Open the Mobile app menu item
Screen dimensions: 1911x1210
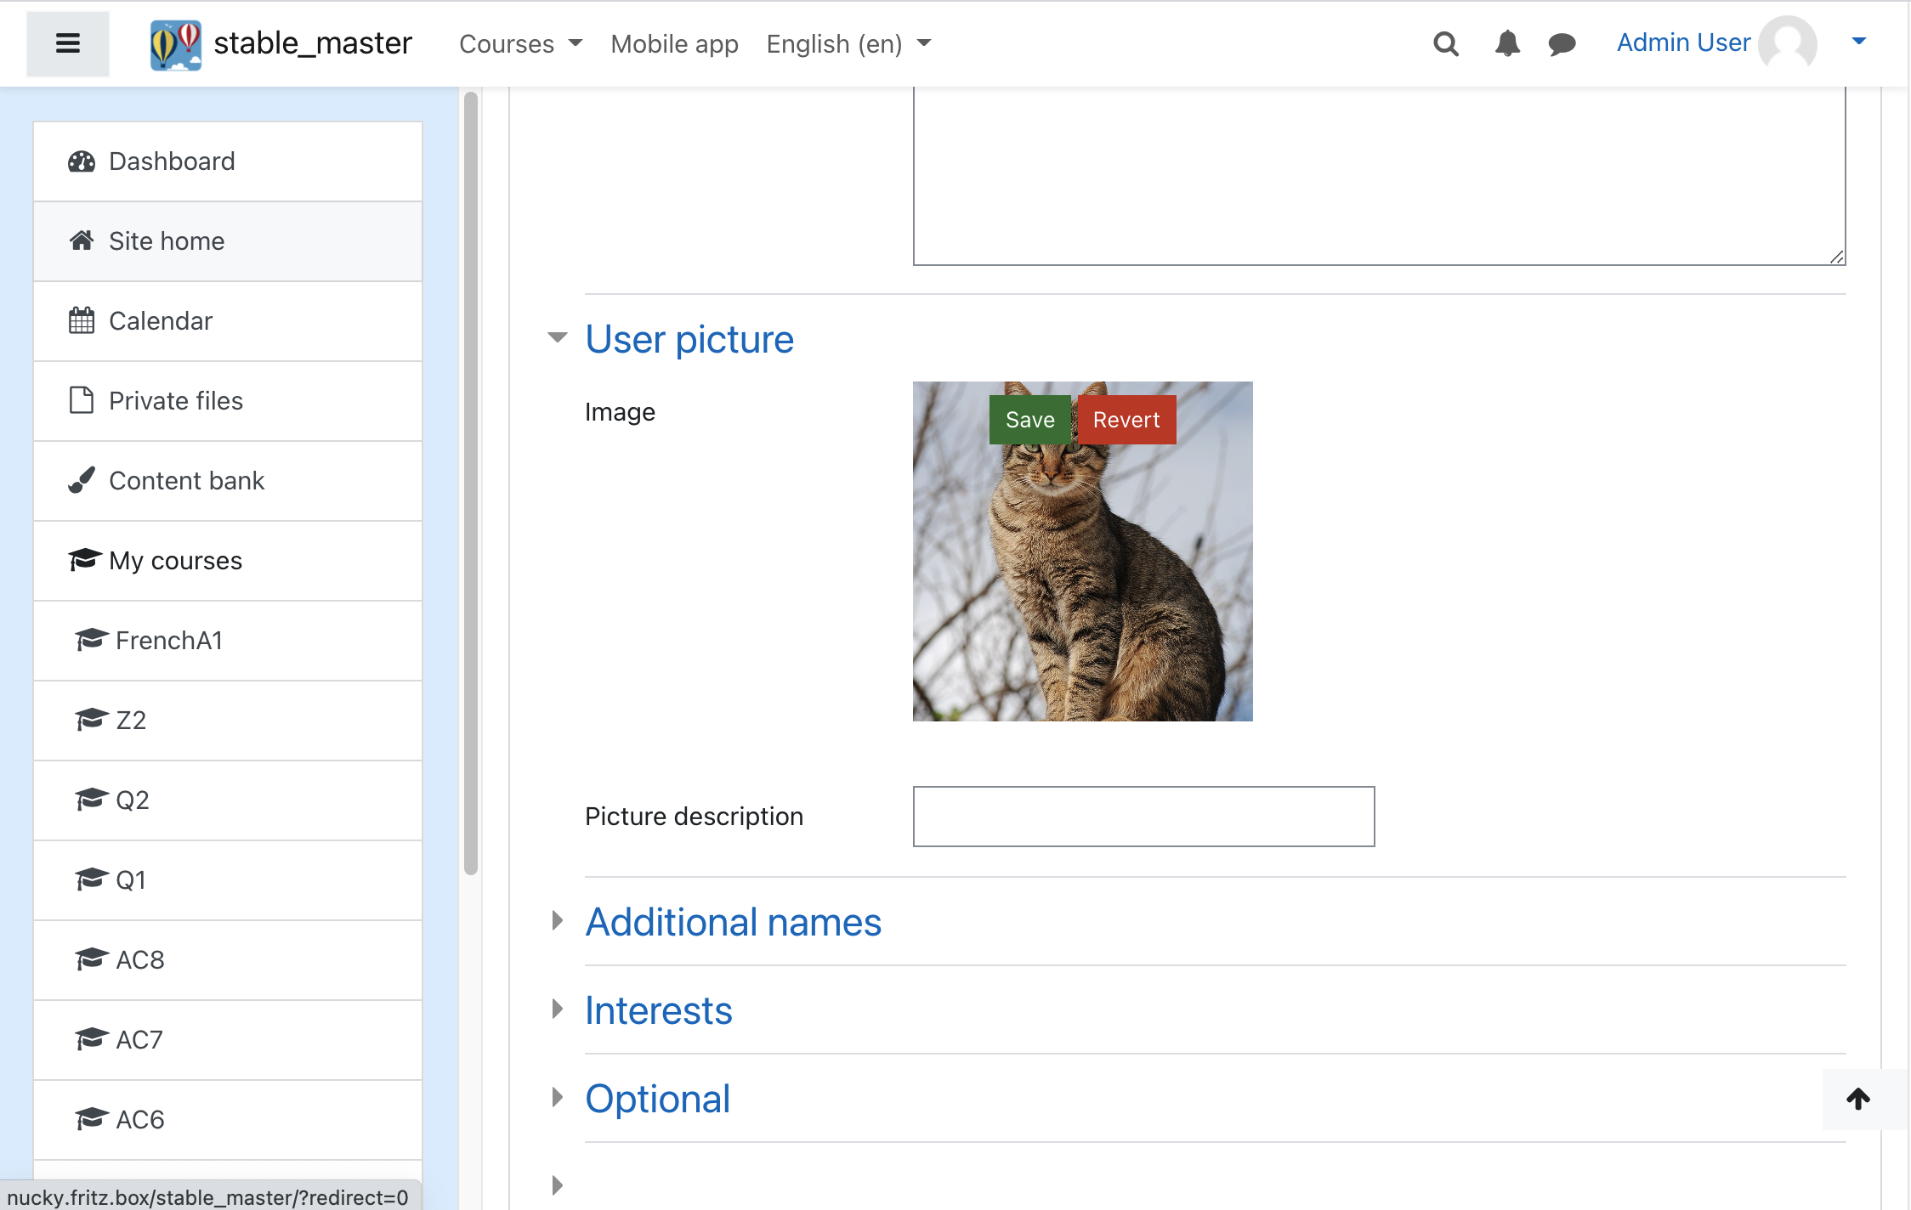(x=674, y=43)
